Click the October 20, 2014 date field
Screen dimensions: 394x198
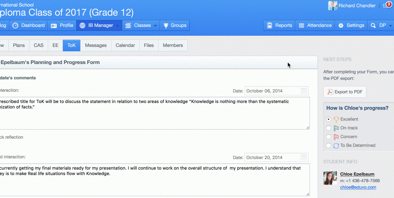(277, 158)
